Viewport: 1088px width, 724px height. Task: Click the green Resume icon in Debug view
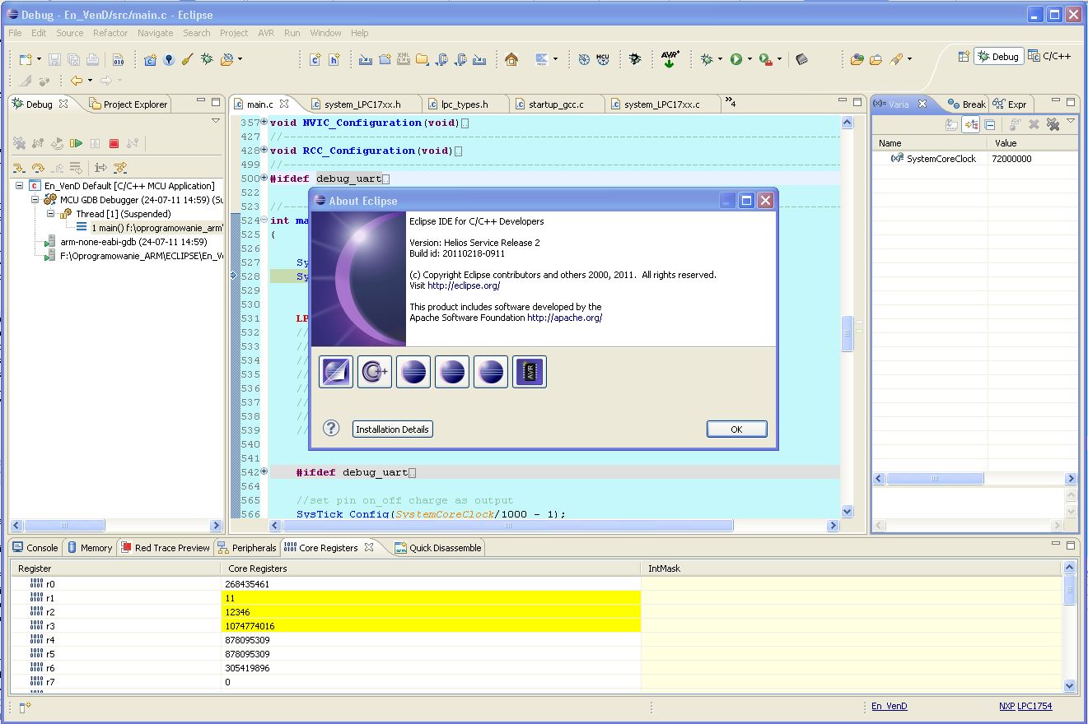[76, 143]
